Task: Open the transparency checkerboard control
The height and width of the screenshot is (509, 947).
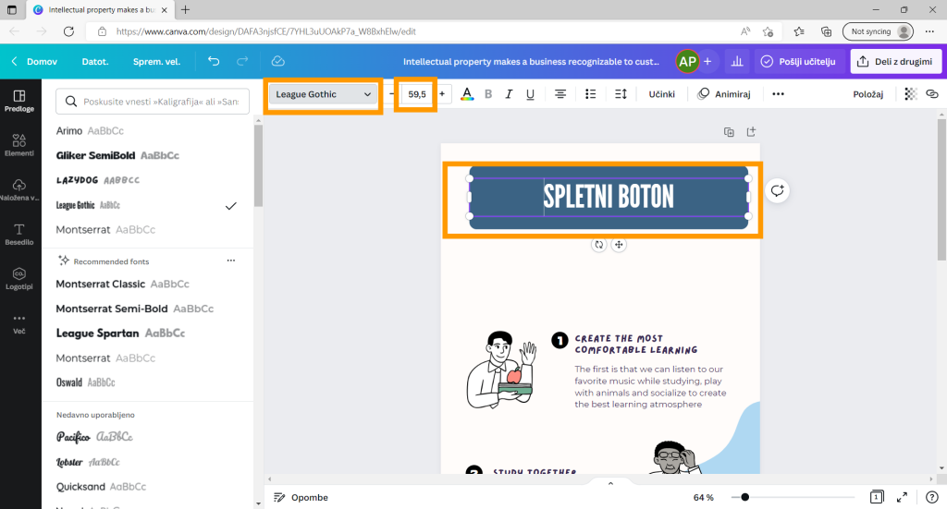Action: pyautogui.click(x=911, y=94)
